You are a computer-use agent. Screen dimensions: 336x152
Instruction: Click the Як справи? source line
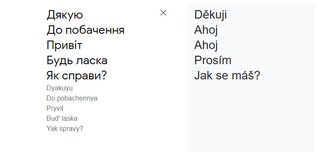pos(76,76)
